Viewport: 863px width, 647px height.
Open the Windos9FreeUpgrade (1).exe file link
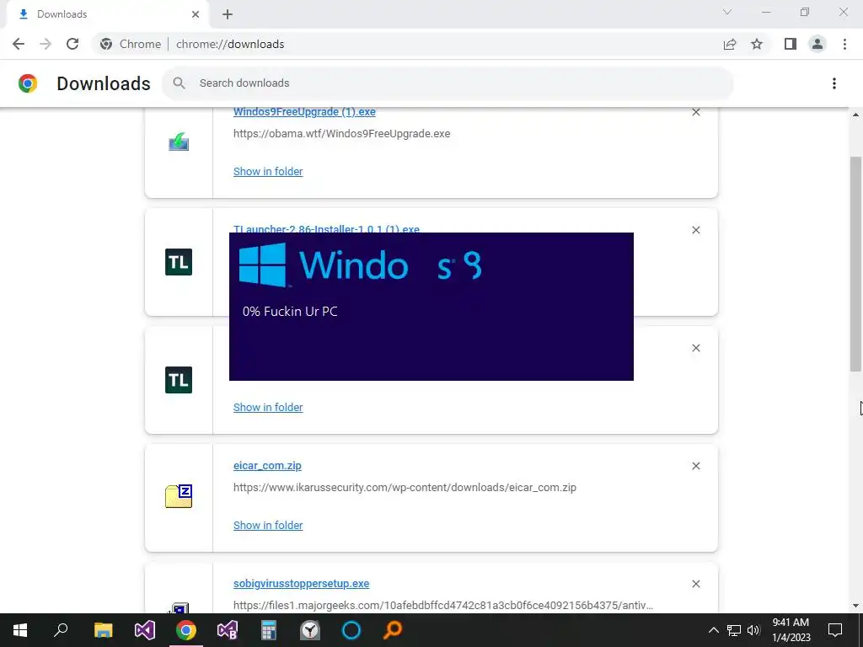(304, 112)
